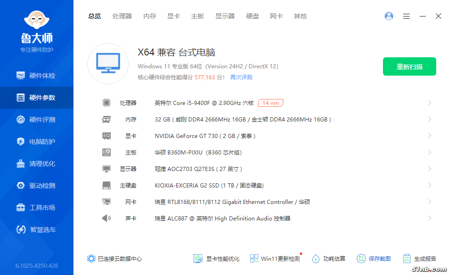Open 清理优化 in the sidebar
This screenshot has height=275, width=450.
coord(36,164)
